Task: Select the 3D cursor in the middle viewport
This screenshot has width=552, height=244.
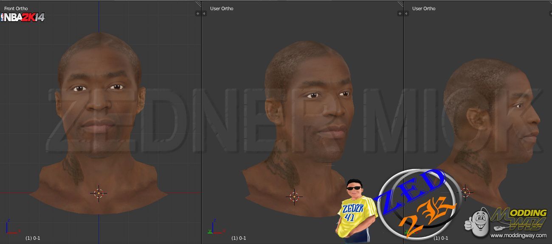Action: tap(294, 197)
